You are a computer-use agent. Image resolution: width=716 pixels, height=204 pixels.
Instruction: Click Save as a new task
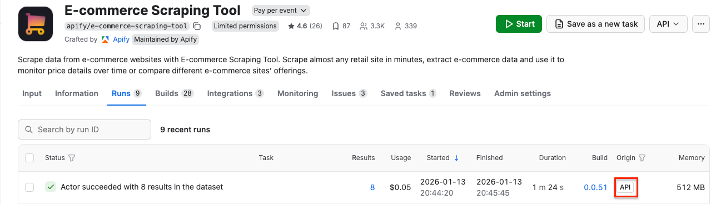point(596,24)
